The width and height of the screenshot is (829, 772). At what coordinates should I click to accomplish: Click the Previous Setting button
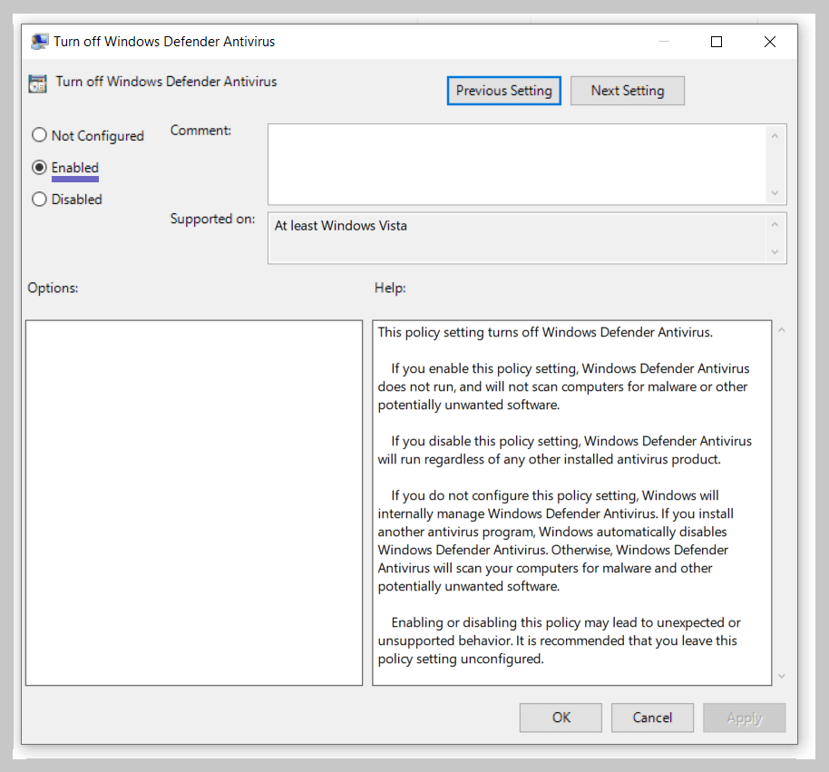503,90
